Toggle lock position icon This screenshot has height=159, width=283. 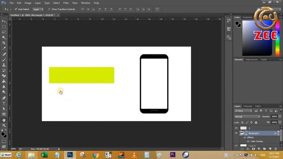pyautogui.click(x=251, y=122)
